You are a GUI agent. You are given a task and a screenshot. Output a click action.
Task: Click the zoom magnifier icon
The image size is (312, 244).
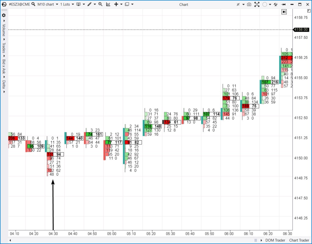tap(100, 5)
